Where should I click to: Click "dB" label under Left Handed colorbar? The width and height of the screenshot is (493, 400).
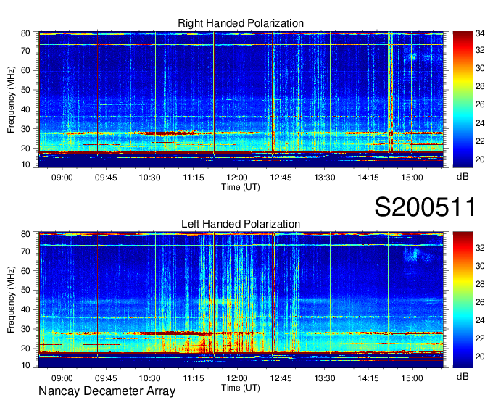(463, 376)
